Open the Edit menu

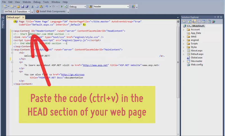[x=10, y=2]
